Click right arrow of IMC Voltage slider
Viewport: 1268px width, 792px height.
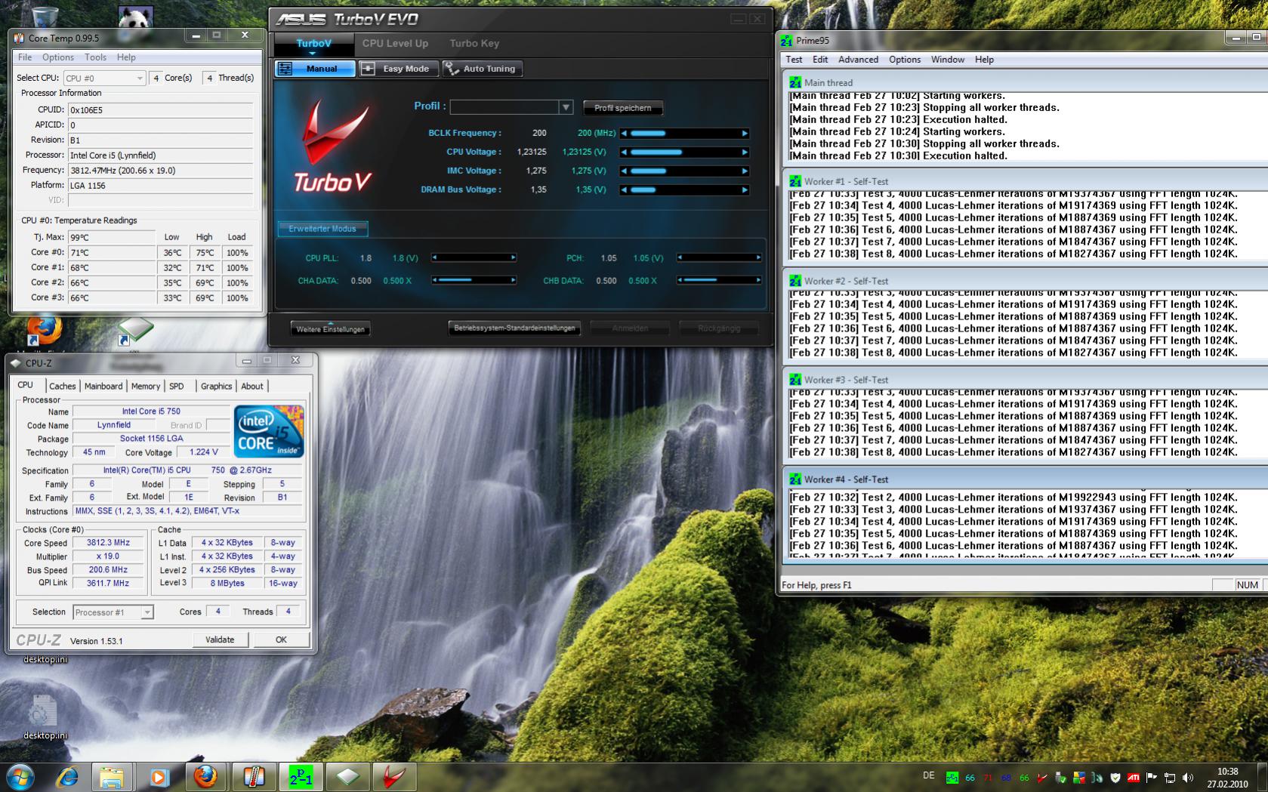(x=745, y=171)
